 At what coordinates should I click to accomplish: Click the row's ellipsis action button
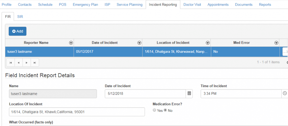click(285, 52)
